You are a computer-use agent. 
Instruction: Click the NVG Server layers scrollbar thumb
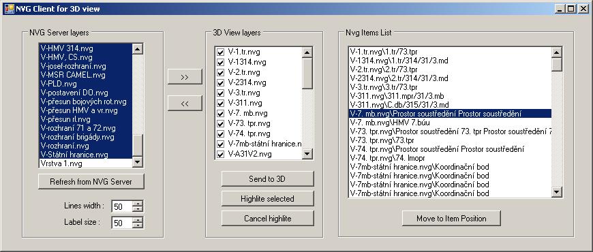tap(138, 146)
